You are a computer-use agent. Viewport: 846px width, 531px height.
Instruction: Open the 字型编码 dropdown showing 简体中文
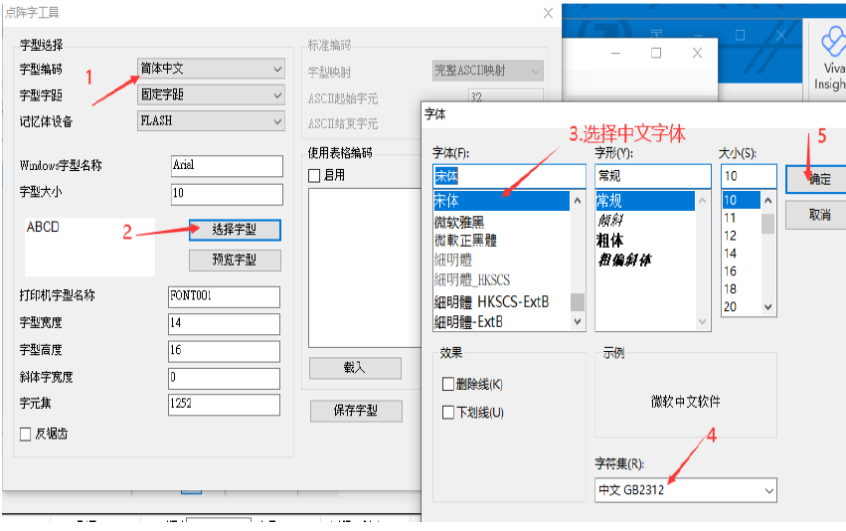(x=211, y=70)
